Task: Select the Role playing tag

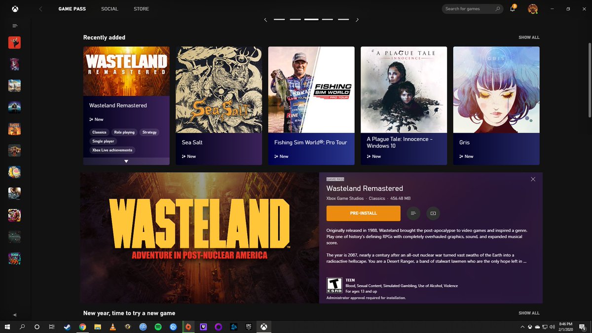Action: pos(124,132)
